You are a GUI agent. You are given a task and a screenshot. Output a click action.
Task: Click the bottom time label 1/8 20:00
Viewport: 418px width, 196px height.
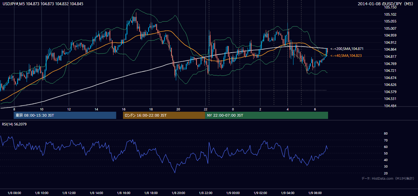coord(178,193)
